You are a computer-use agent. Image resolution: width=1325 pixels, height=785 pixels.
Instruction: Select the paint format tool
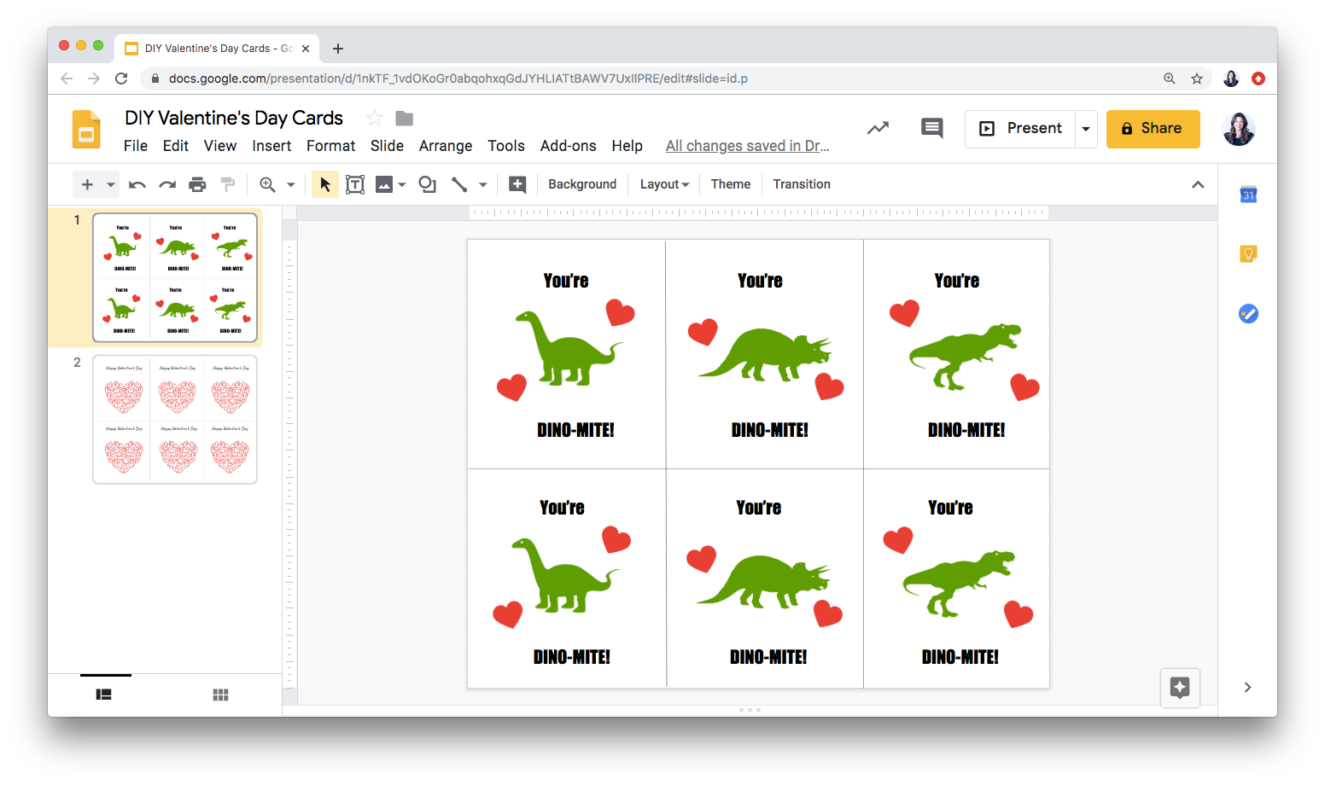click(x=228, y=184)
